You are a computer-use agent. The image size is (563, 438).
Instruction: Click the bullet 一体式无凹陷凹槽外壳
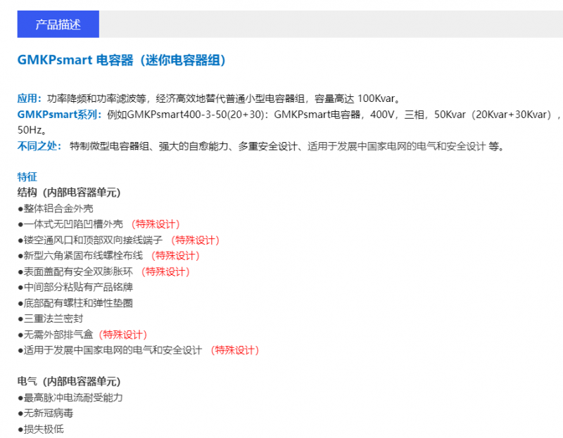70,224
